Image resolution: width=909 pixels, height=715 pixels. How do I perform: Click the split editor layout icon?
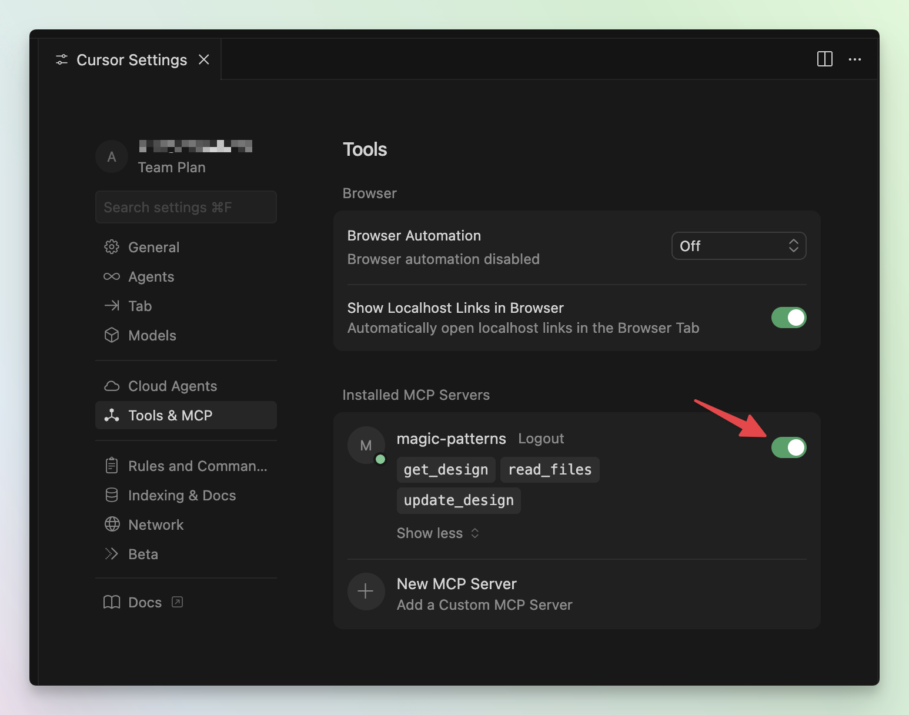coord(824,59)
